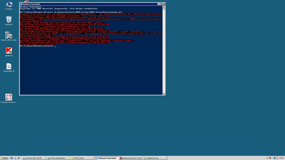Click the taskbar clock showing 10:24

pos(281,158)
